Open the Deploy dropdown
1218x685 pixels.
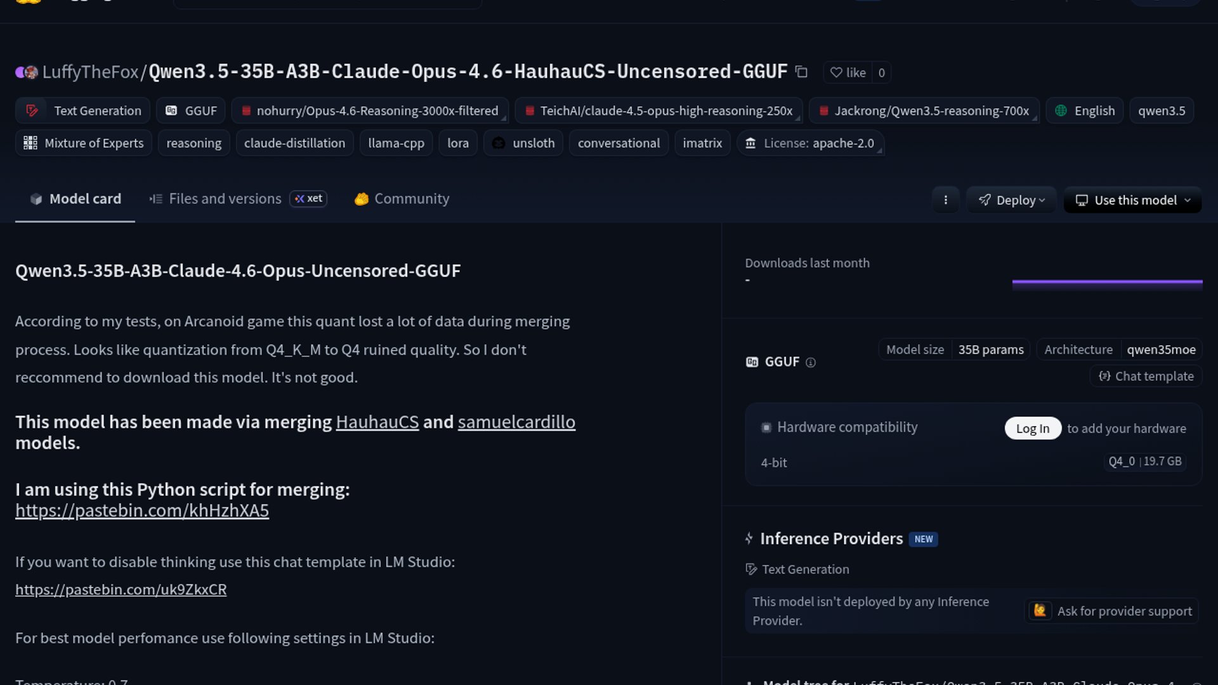(1011, 200)
